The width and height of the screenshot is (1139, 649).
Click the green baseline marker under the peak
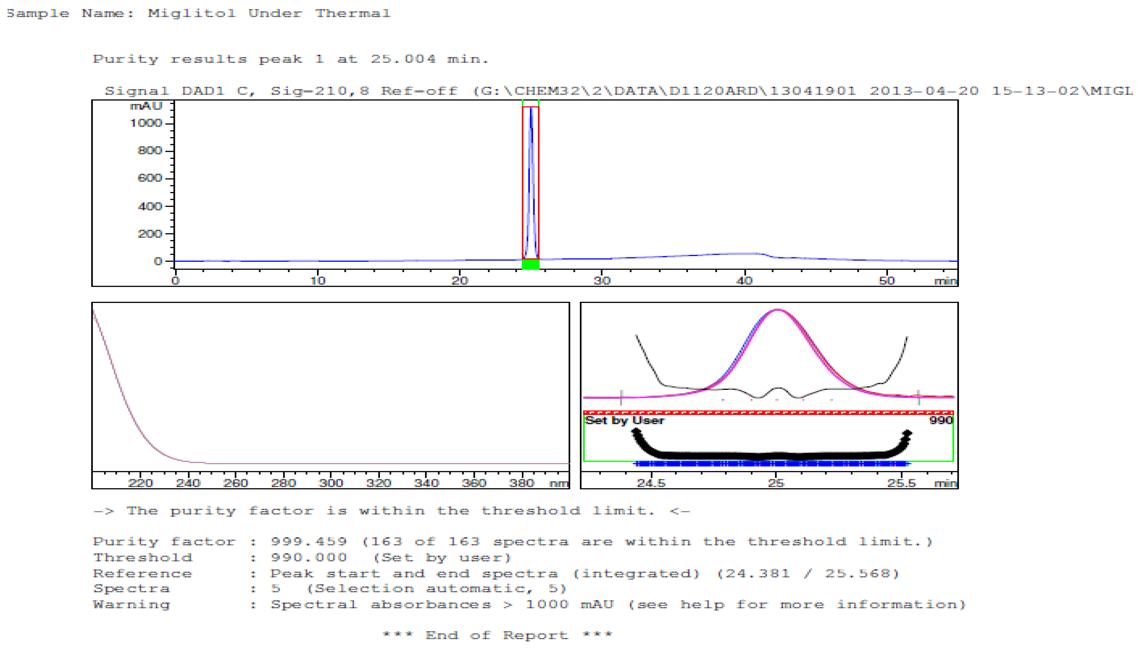[530, 264]
